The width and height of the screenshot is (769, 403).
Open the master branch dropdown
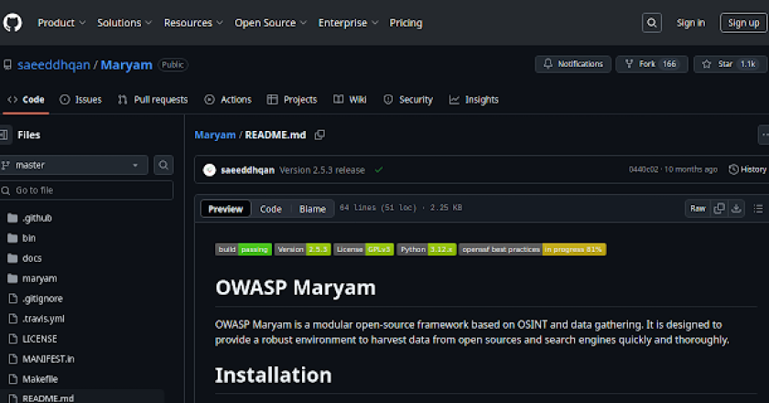click(73, 165)
